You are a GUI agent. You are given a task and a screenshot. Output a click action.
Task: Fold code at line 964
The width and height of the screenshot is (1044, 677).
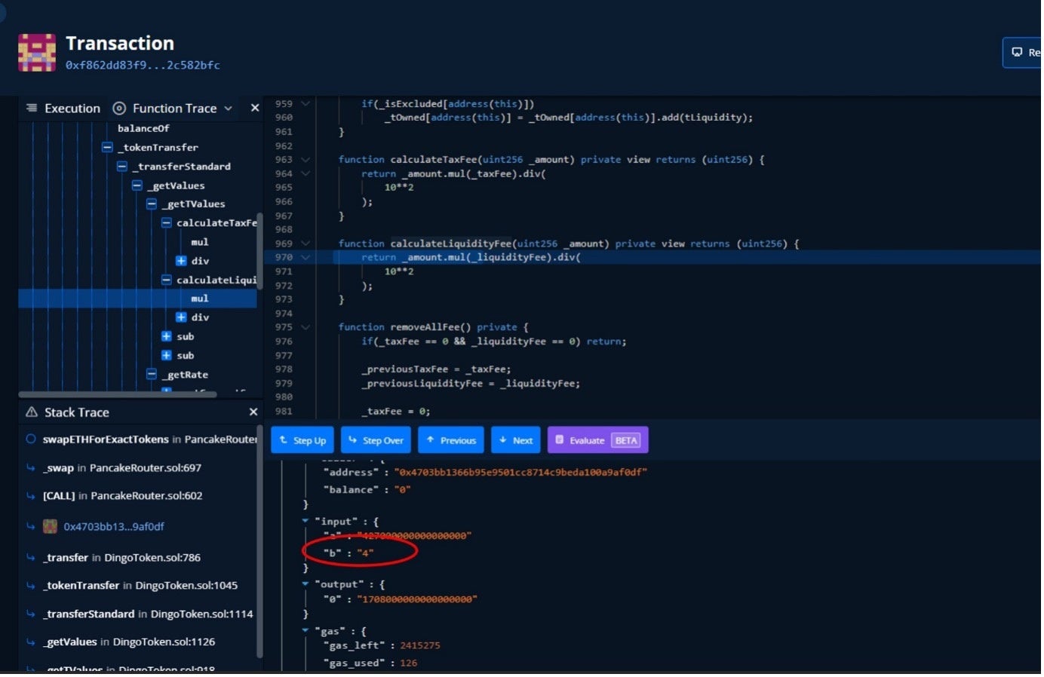click(306, 173)
